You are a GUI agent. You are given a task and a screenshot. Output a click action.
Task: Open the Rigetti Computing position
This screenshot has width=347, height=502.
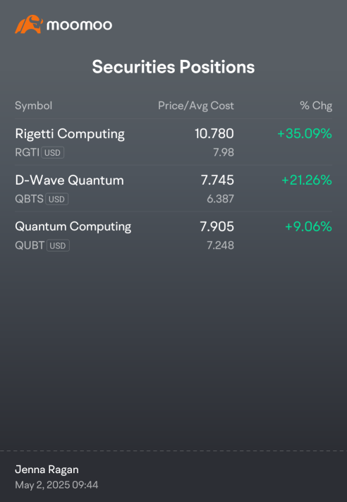pyautogui.click(x=173, y=142)
